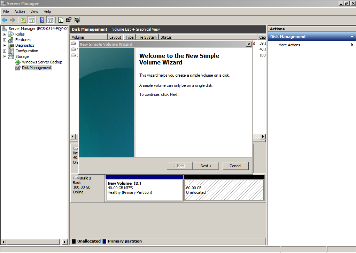The image size is (356, 253).
Task: Open the View menu
Action: (x=34, y=11)
